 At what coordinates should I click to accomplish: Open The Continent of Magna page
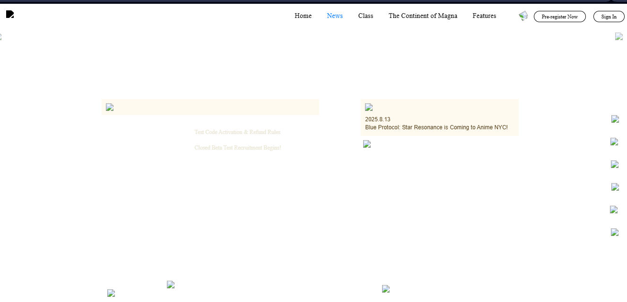[423, 16]
